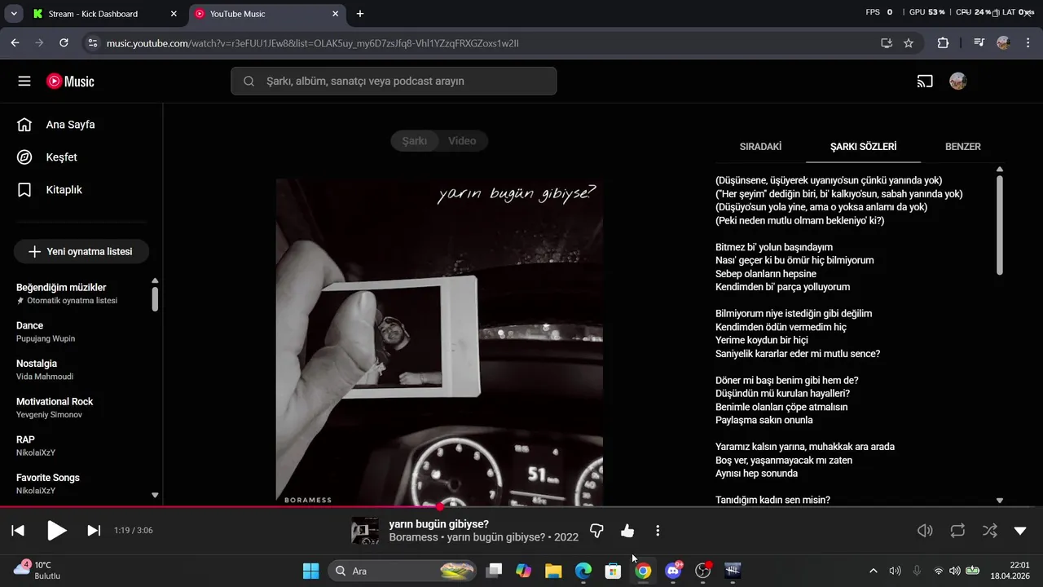
Task: Click the YouTube Music logo
Action: tap(70, 82)
